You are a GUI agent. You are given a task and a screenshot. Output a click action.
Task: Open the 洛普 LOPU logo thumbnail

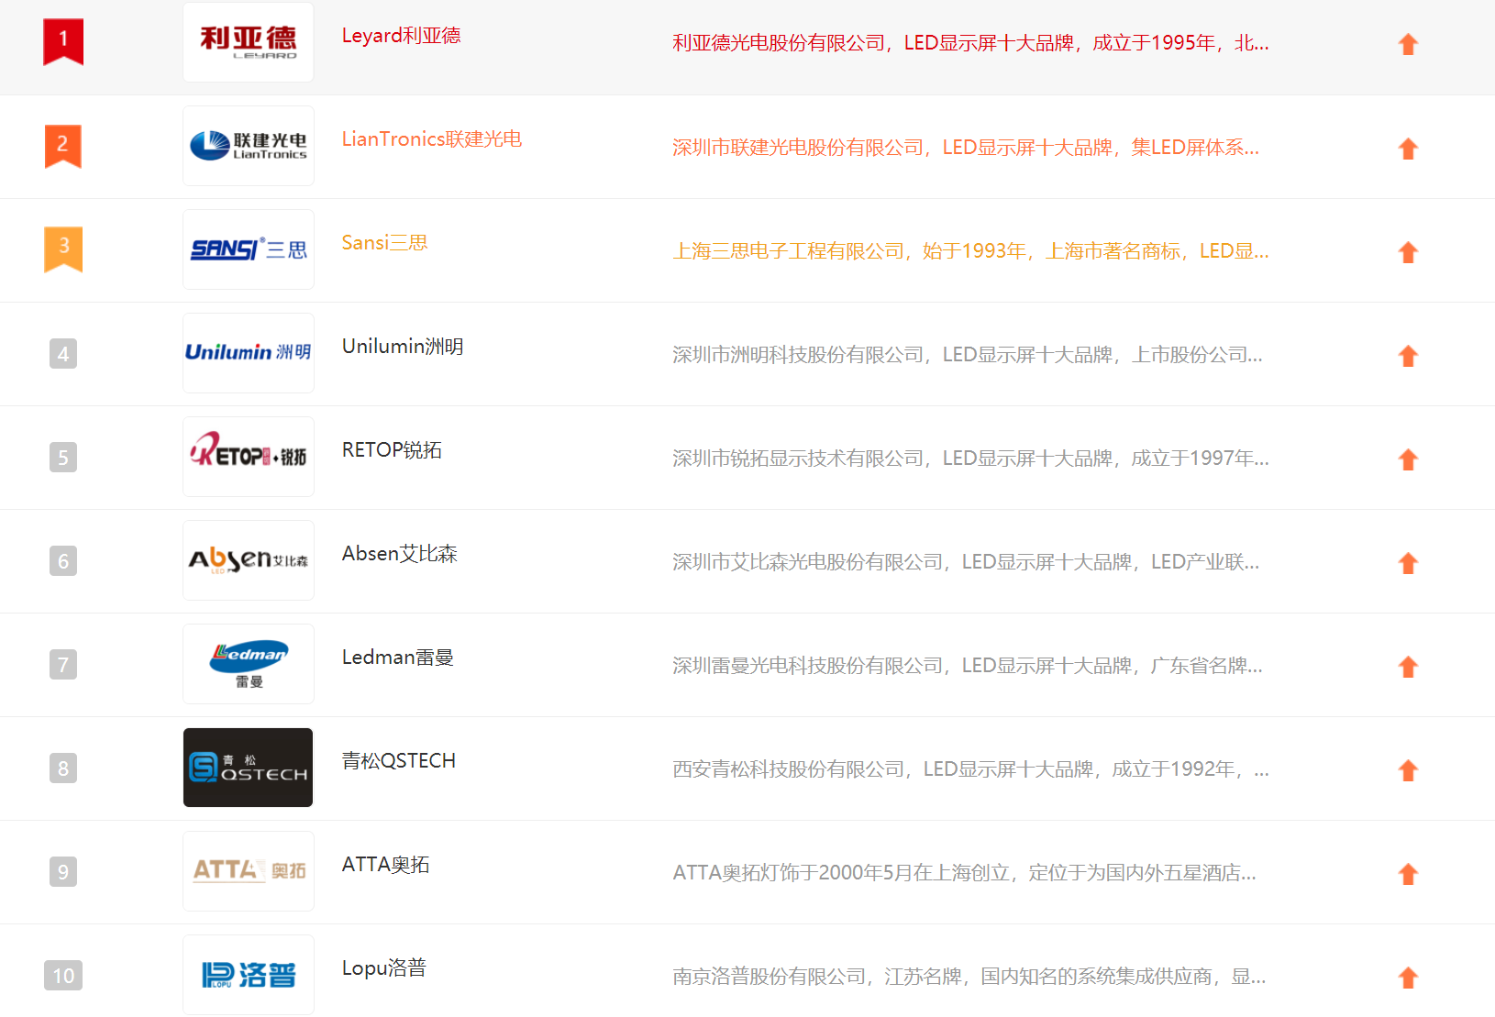(x=249, y=975)
